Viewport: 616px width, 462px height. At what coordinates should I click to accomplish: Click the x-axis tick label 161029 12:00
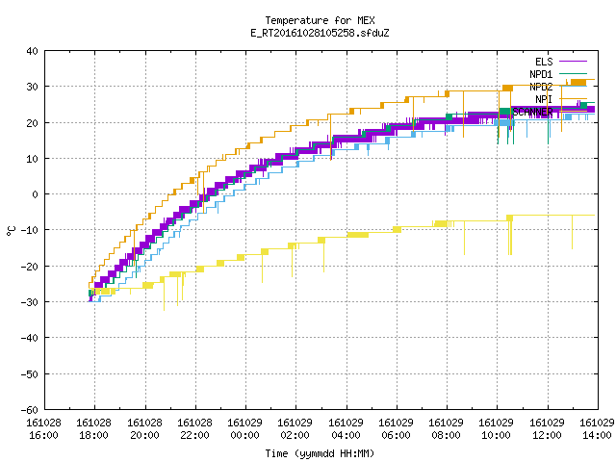click(x=547, y=429)
